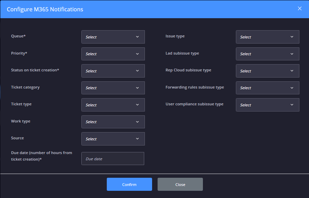Expand User compliance subissue type dropdown
This screenshot has width=309, height=198.
pyautogui.click(x=267, y=105)
